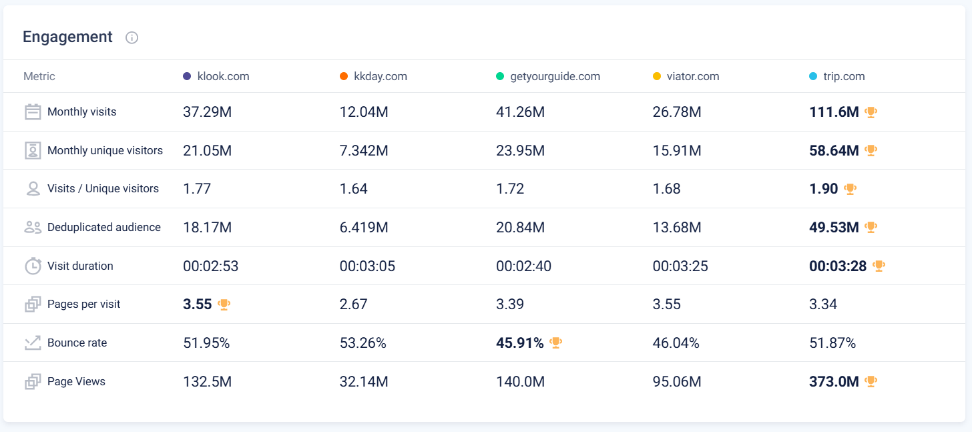Click klook.com unique visitors 21.05M

tap(208, 151)
